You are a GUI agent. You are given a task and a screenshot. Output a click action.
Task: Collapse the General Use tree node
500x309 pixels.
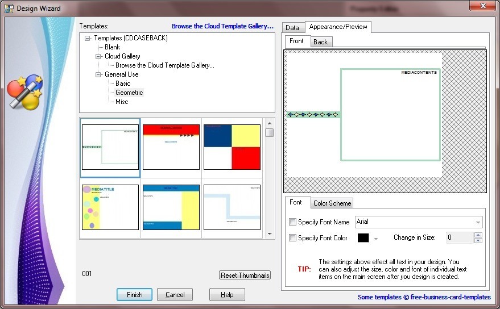coord(98,74)
